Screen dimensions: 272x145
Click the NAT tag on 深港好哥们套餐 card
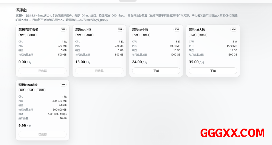pos(22,35)
